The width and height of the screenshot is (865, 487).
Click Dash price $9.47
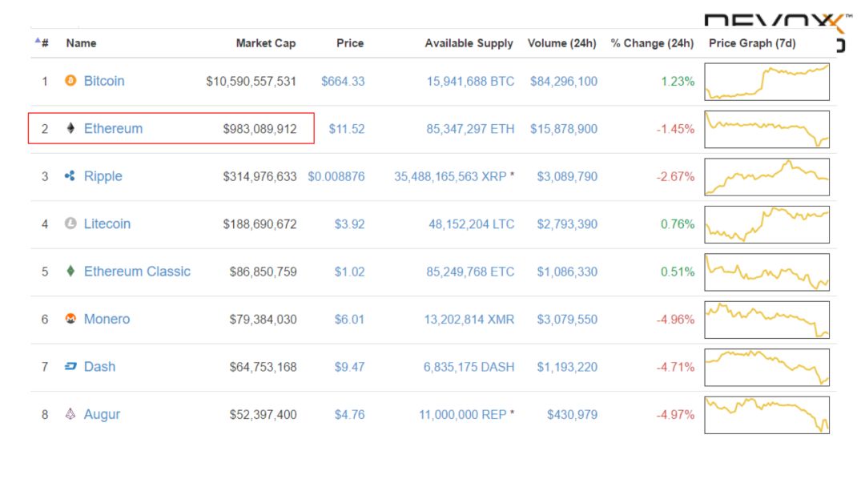point(350,368)
